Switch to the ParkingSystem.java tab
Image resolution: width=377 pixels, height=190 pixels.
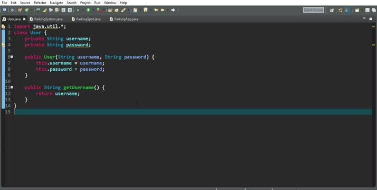pos(46,19)
